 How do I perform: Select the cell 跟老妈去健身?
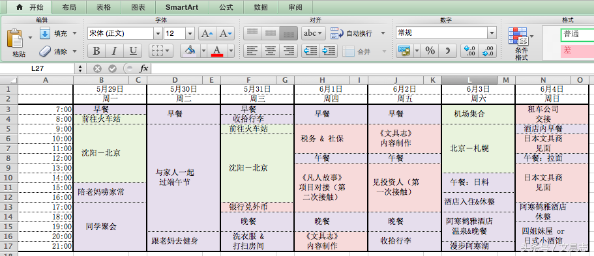pos(184,241)
